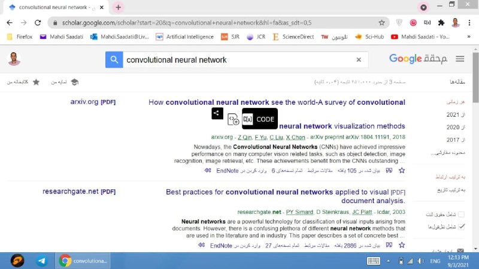Open Telegram from the taskbar
The image size is (479, 269).
[x=41, y=261]
